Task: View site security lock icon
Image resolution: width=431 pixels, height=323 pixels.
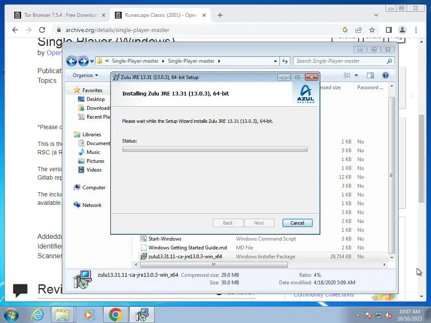Action: click(x=59, y=30)
